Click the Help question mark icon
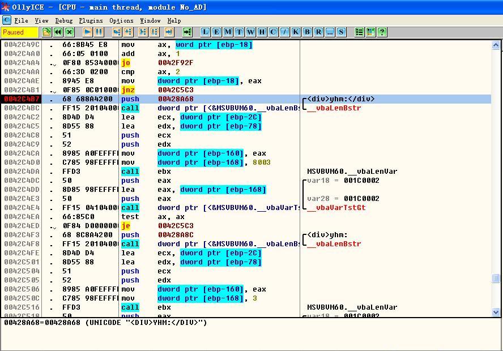Image resolution: width=503 pixels, height=351 pixels. coord(382,32)
